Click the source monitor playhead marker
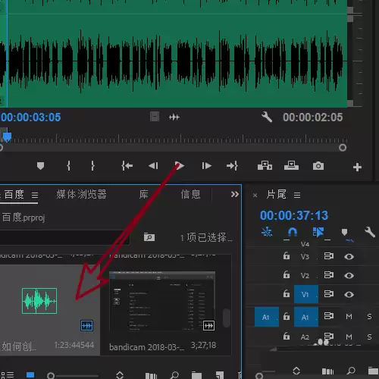Viewport: 379px width, 379px height. pyautogui.click(x=7, y=136)
